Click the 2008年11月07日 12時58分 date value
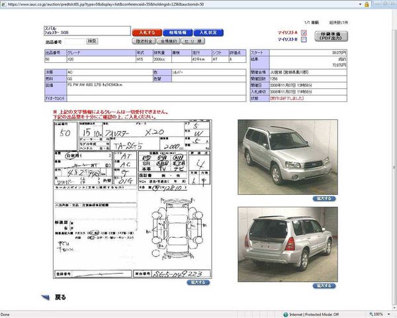 tap(291, 85)
